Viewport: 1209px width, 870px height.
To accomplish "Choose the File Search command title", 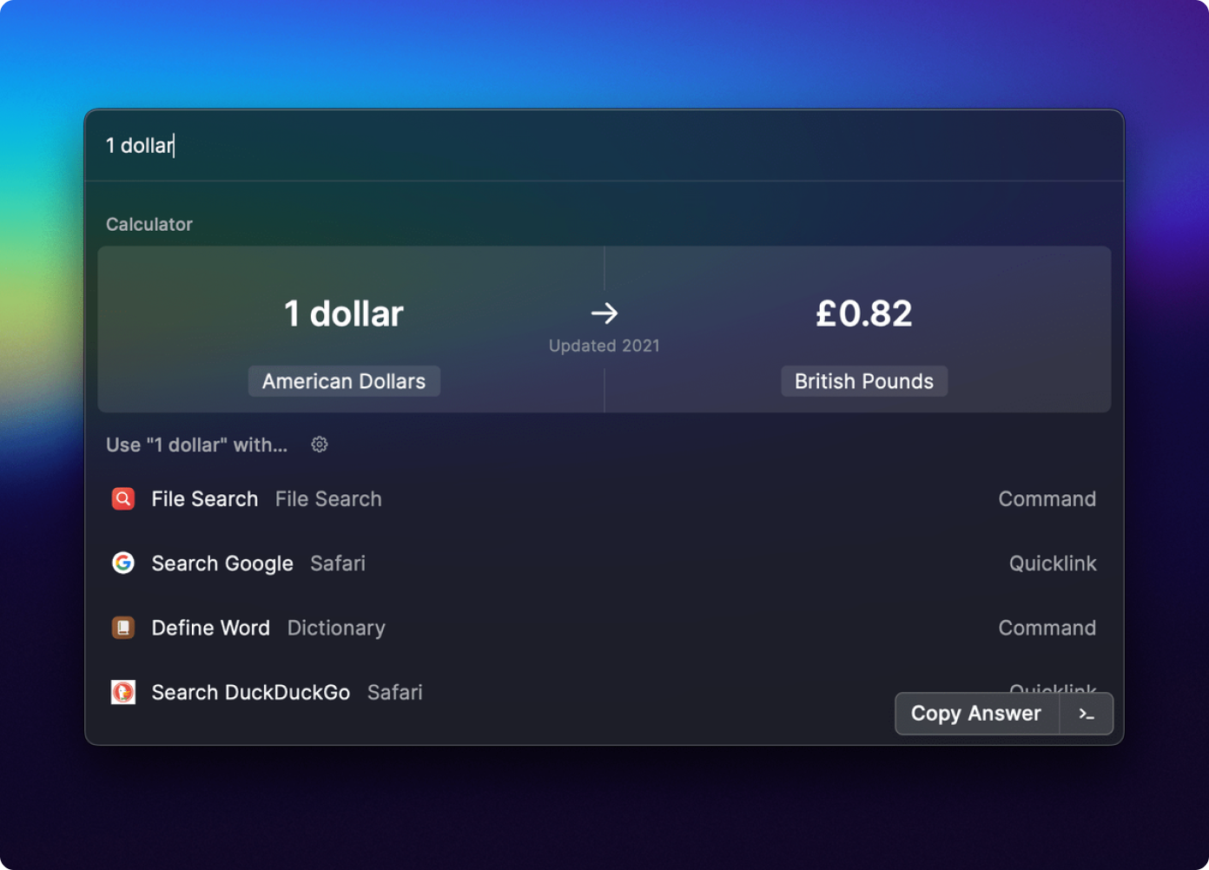I will pyautogui.click(x=204, y=499).
